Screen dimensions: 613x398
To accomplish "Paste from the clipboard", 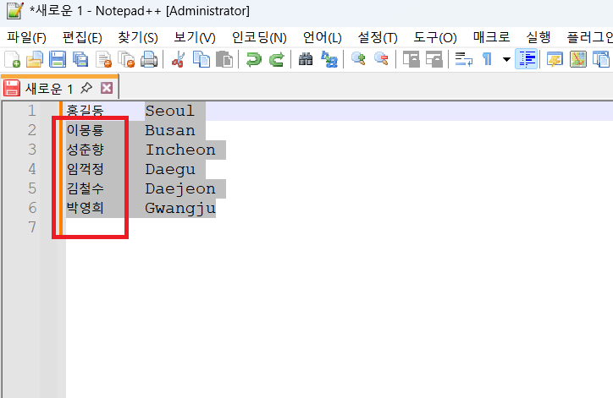I will coord(224,60).
